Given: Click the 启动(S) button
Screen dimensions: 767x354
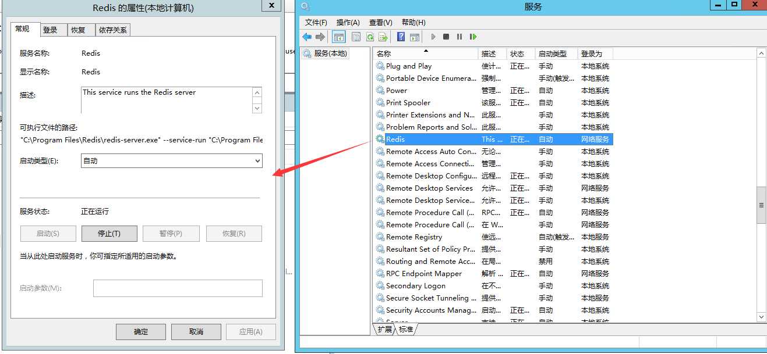Looking at the screenshot, I should tap(48, 234).
